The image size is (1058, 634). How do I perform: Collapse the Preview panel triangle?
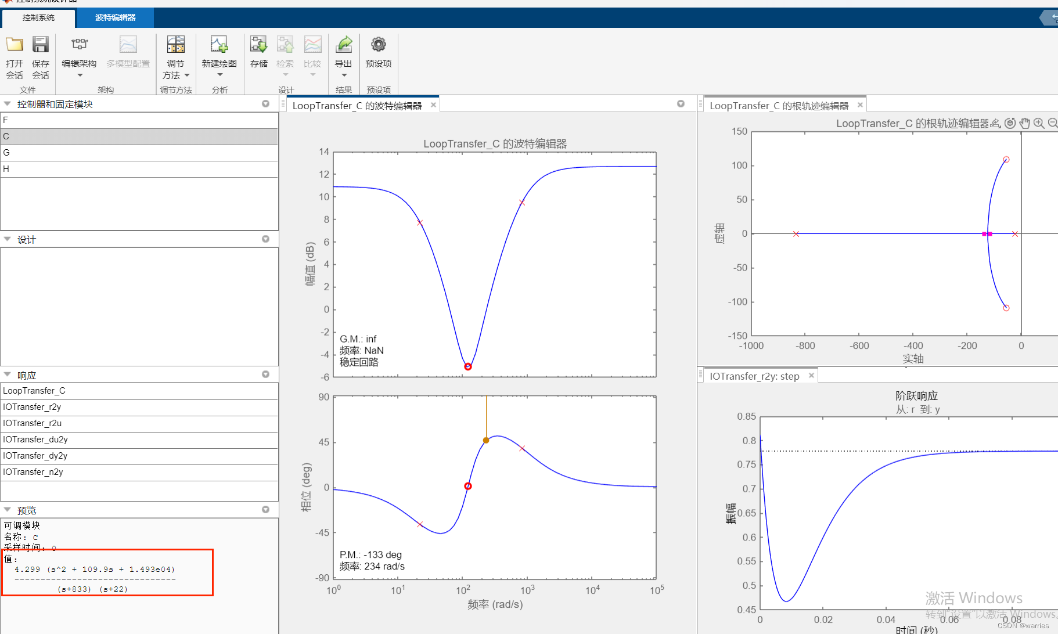pyautogui.click(x=8, y=510)
